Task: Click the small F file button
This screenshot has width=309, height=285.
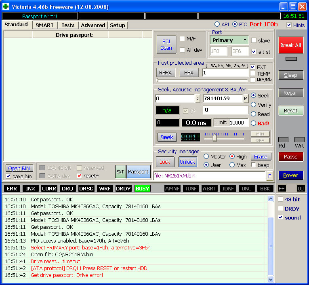Action: (x=269, y=175)
